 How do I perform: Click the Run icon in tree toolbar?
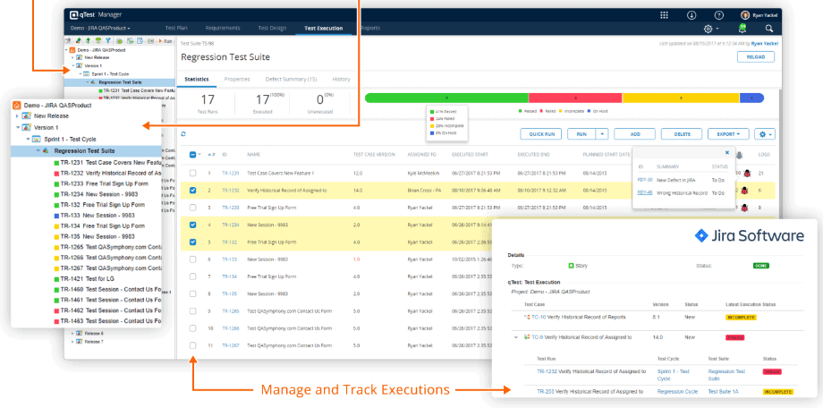[165, 40]
